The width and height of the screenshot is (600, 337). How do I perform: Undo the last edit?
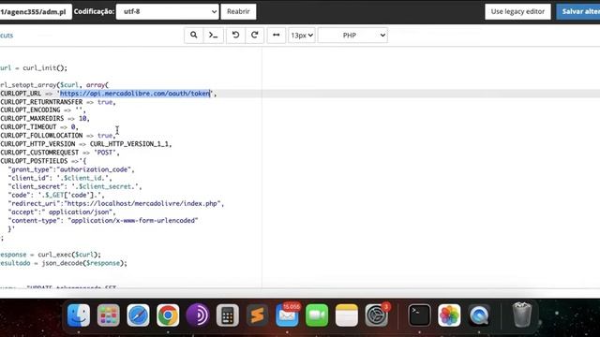pos(235,36)
